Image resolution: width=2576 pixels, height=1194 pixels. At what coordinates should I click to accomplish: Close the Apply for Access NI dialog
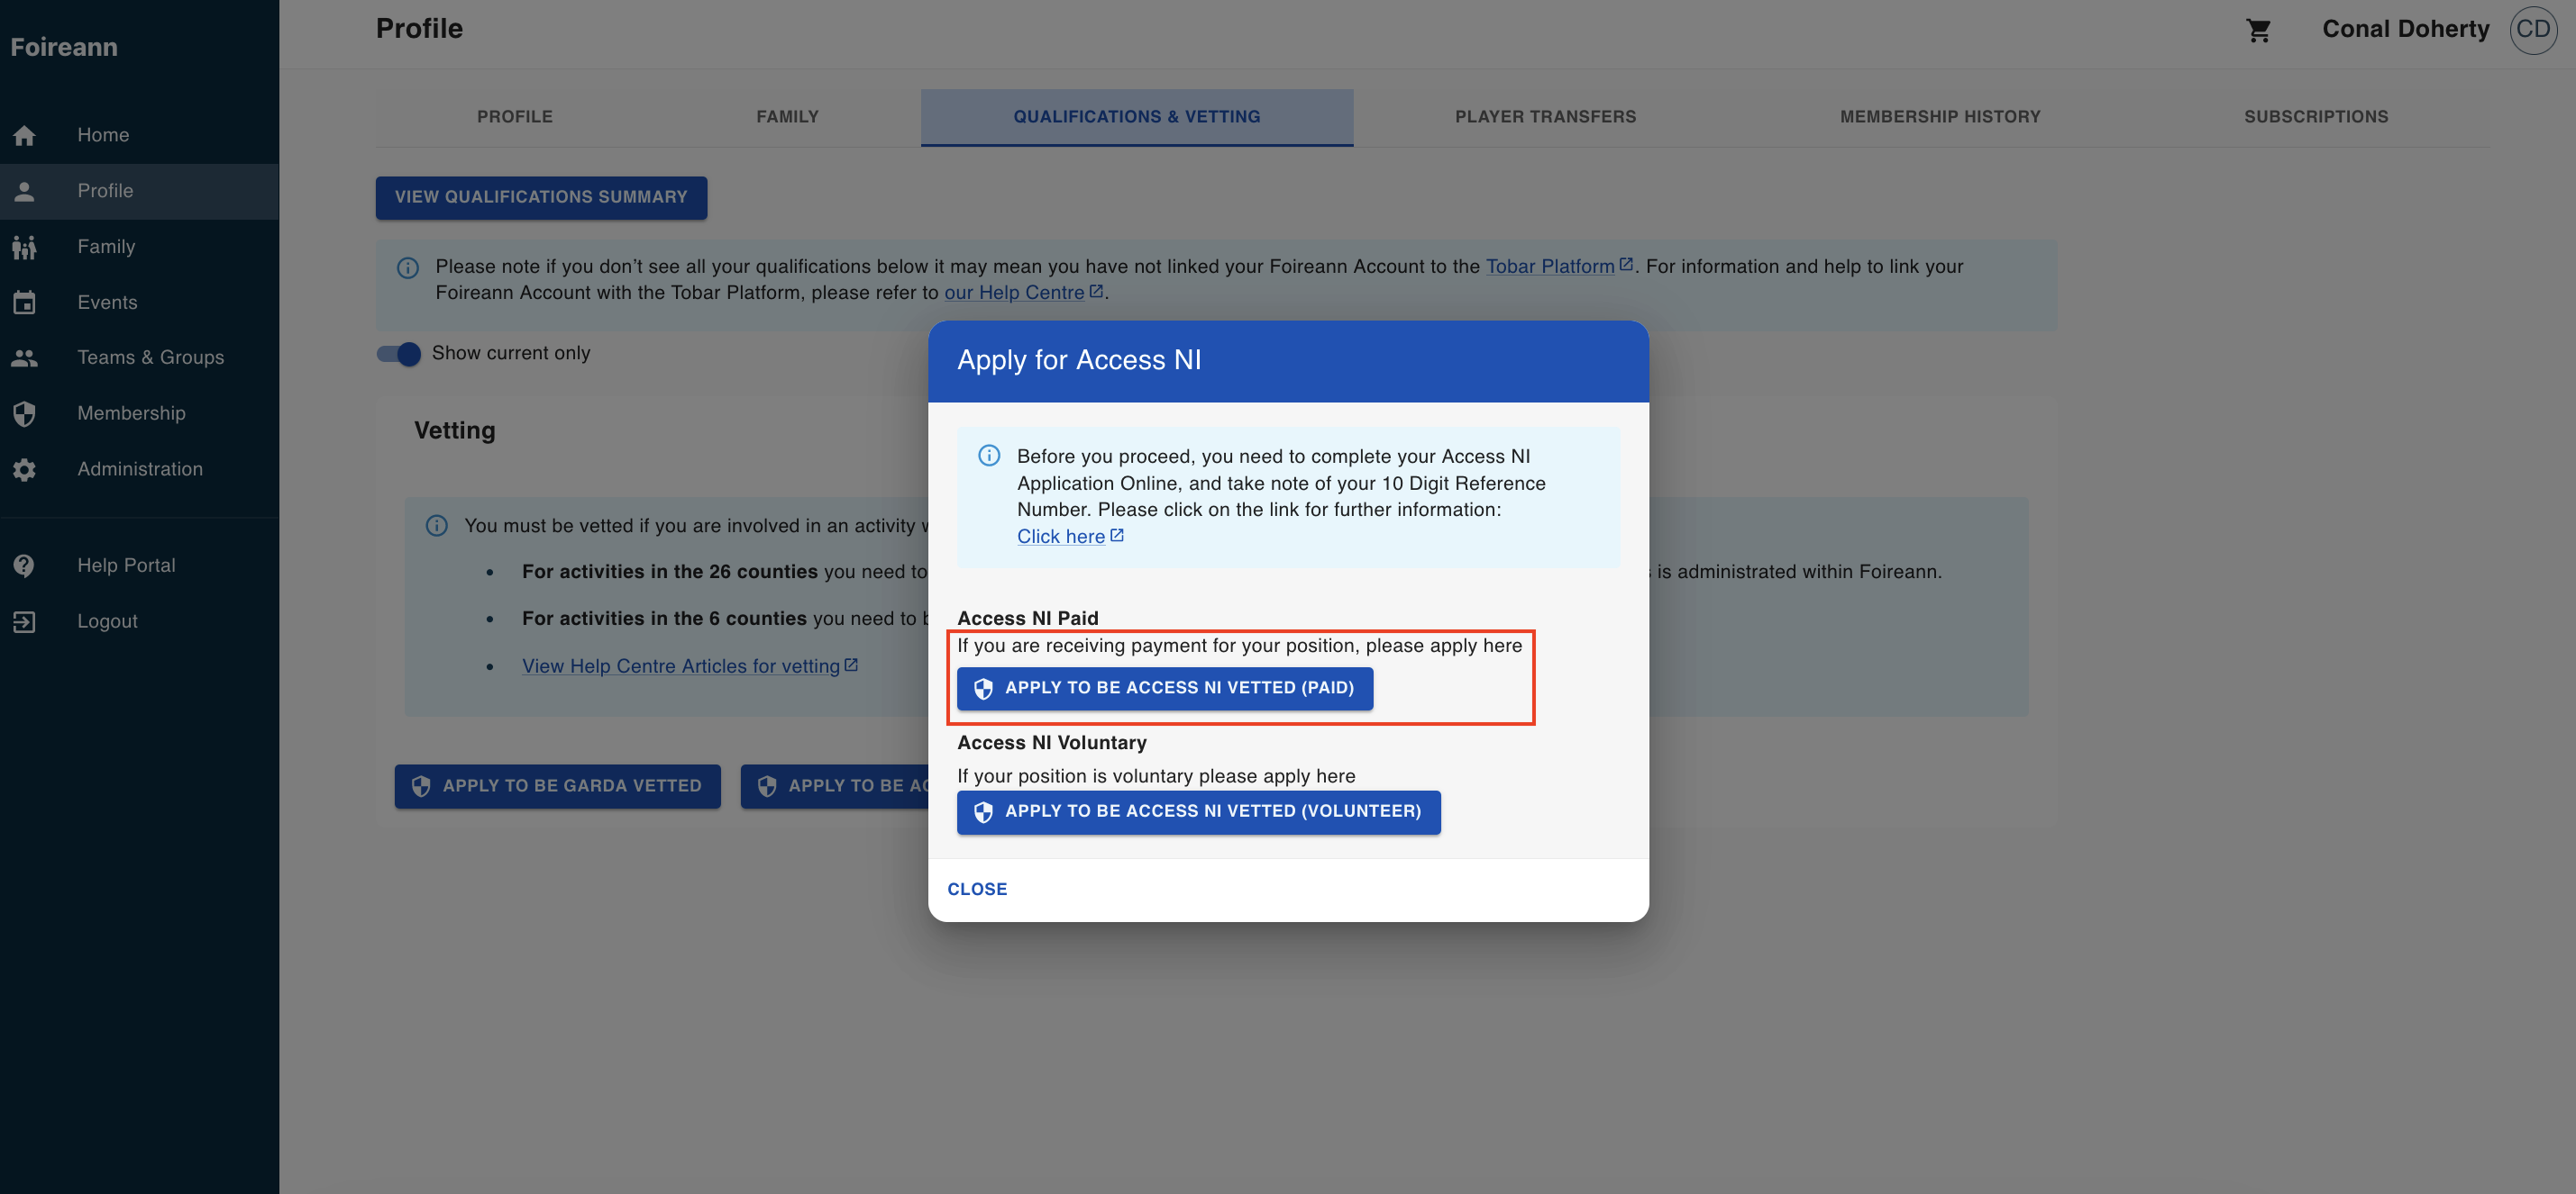click(x=977, y=890)
